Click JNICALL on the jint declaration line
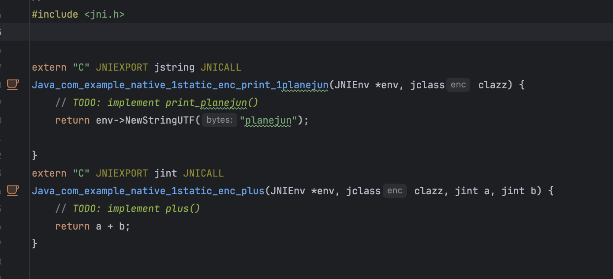The width and height of the screenshot is (613, 279). coord(203,173)
